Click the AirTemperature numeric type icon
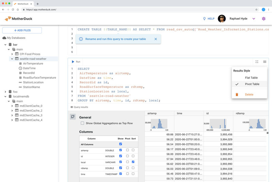 (20, 63)
